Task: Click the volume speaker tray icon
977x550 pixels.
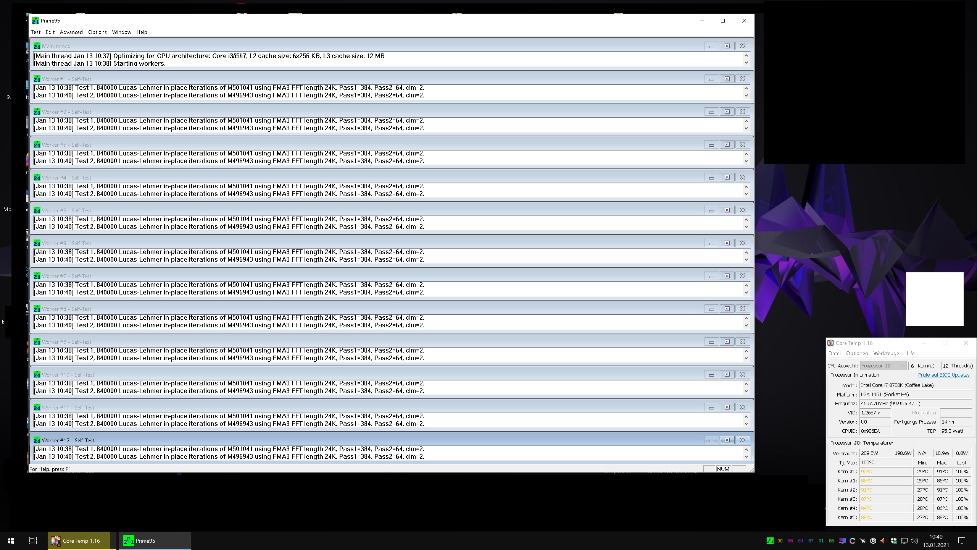Action: (914, 541)
